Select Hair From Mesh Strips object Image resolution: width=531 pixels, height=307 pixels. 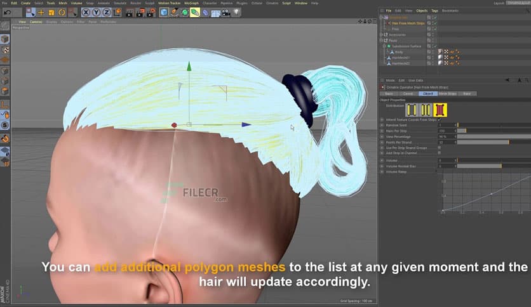[408, 23]
